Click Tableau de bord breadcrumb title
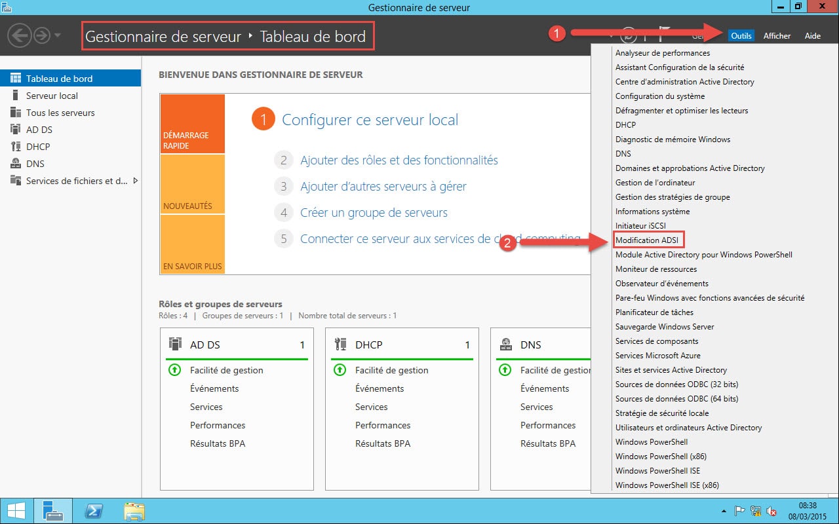 313,37
